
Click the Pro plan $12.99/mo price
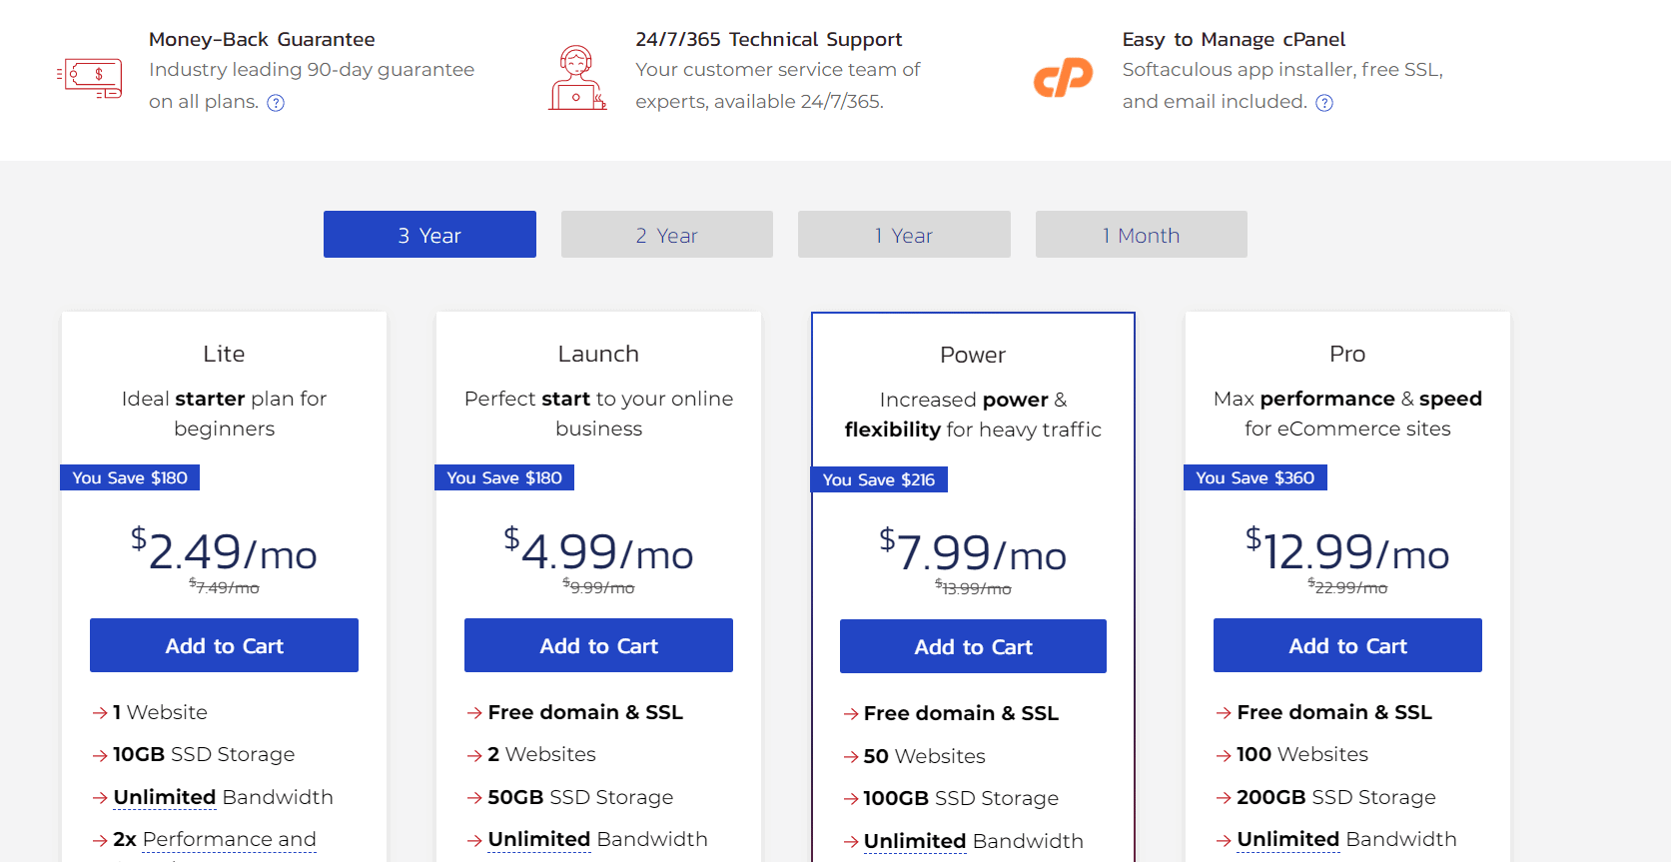(1347, 552)
